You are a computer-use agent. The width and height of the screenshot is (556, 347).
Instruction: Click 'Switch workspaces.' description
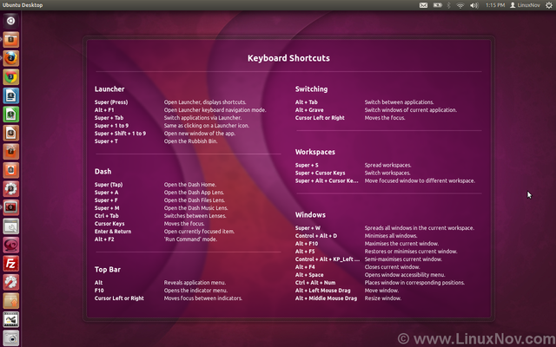tap(387, 173)
